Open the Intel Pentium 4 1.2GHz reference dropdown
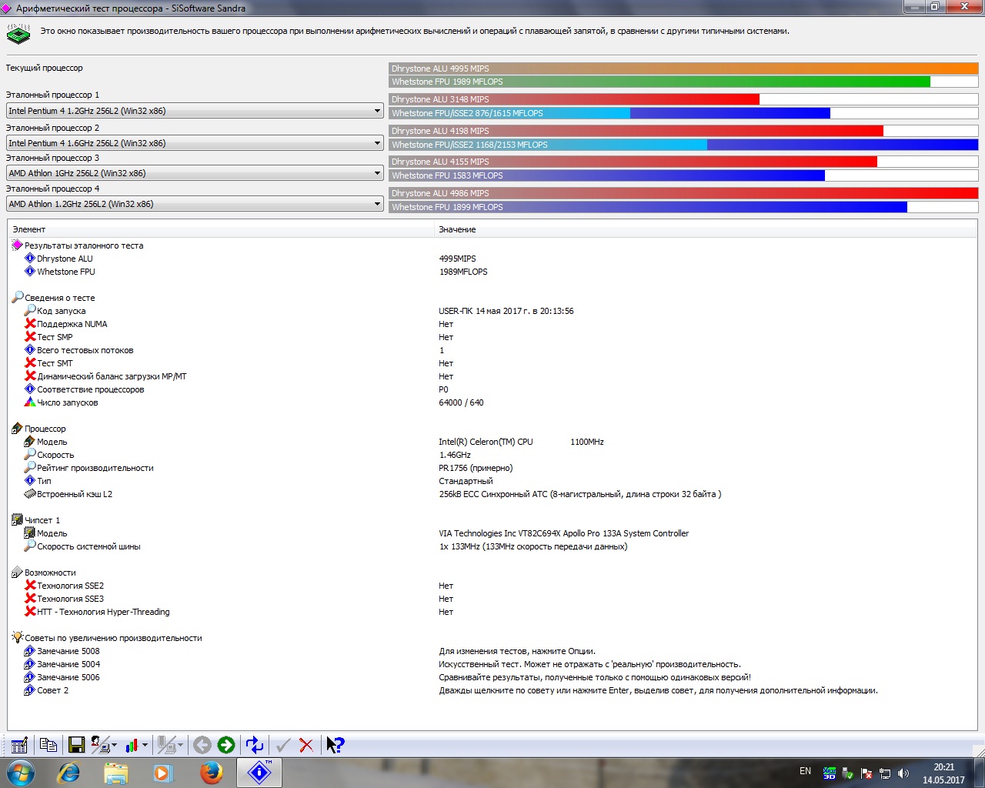 (377, 111)
